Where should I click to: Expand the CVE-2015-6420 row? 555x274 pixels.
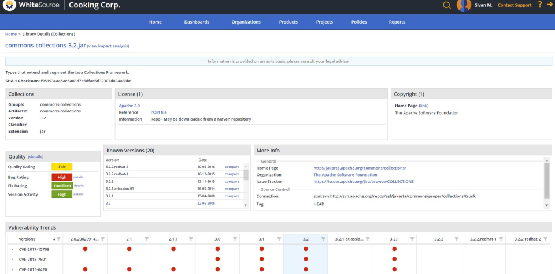[12, 269]
